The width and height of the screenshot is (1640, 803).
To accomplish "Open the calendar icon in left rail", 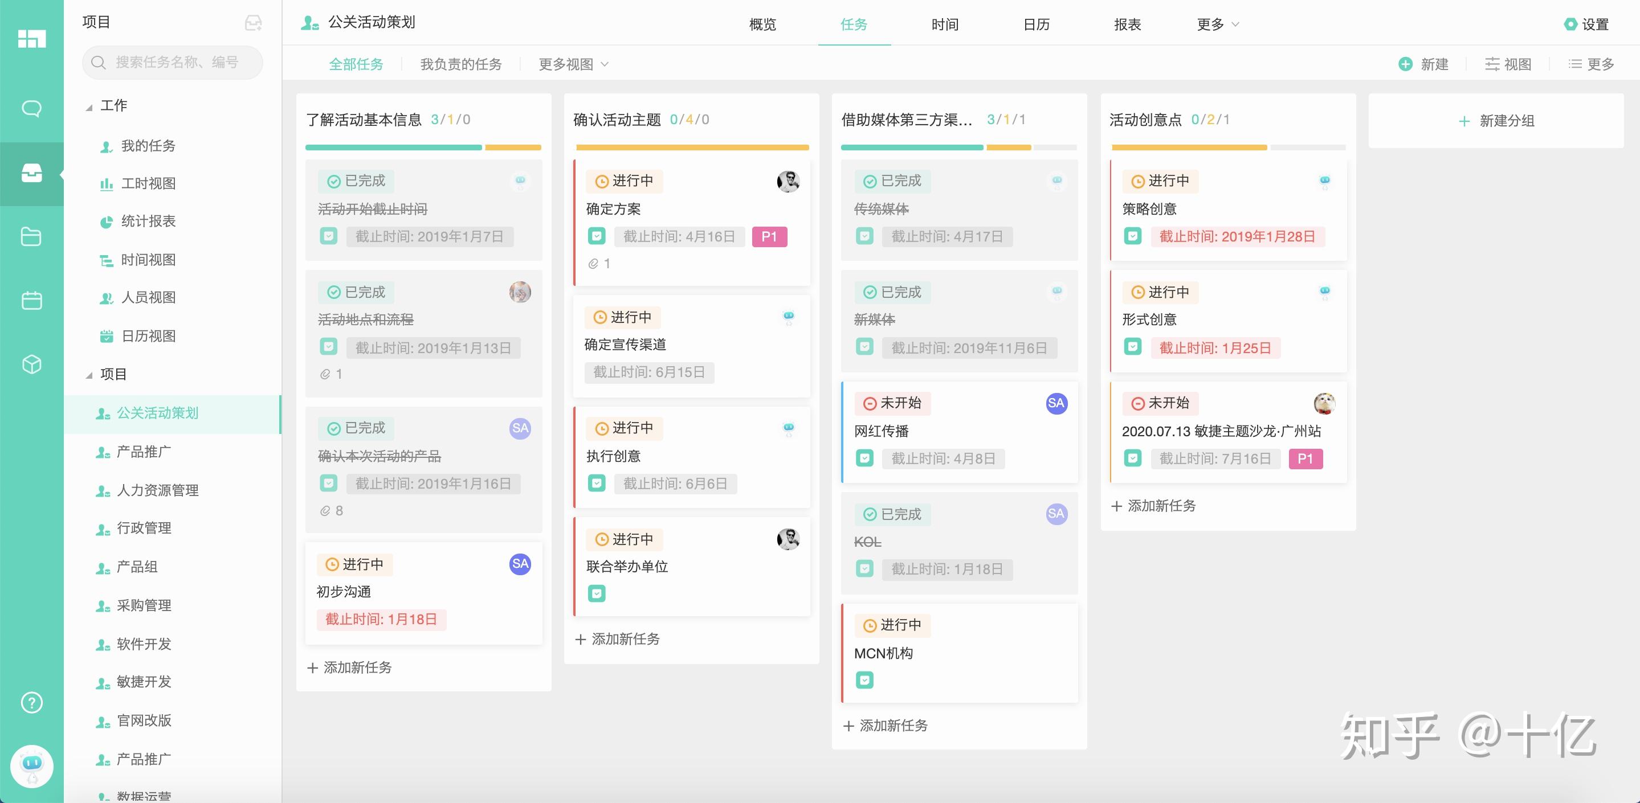I will tap(31, 300).
